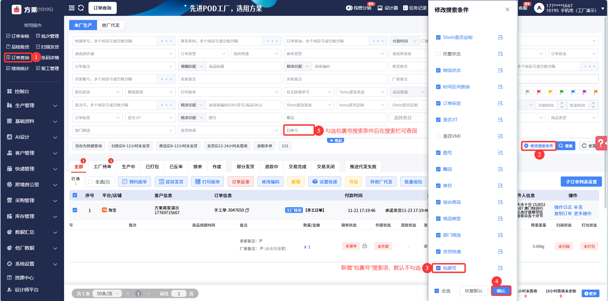
Task: Check the 是否VMI option
Action: point(438,136)
